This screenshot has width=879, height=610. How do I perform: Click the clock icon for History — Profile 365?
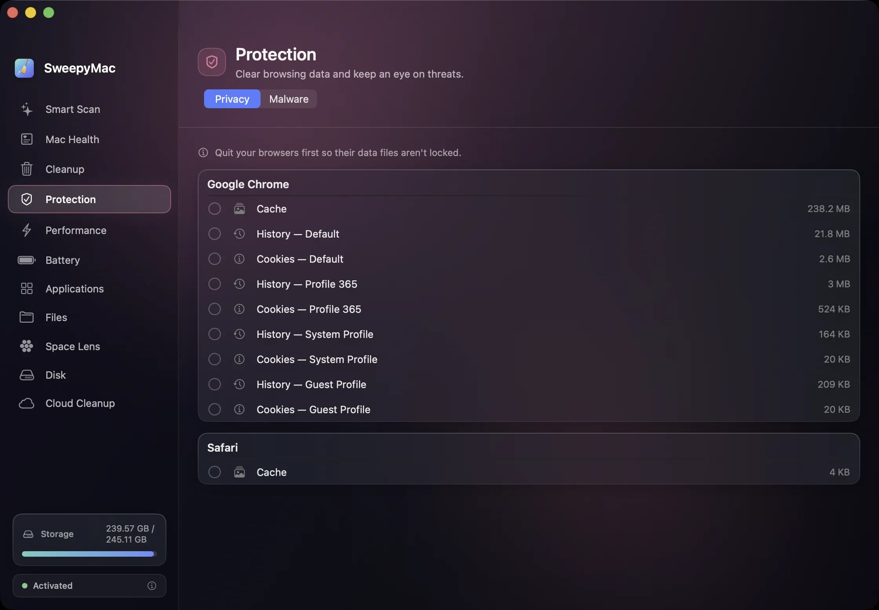pyautogui.click(x=239, y=284)
